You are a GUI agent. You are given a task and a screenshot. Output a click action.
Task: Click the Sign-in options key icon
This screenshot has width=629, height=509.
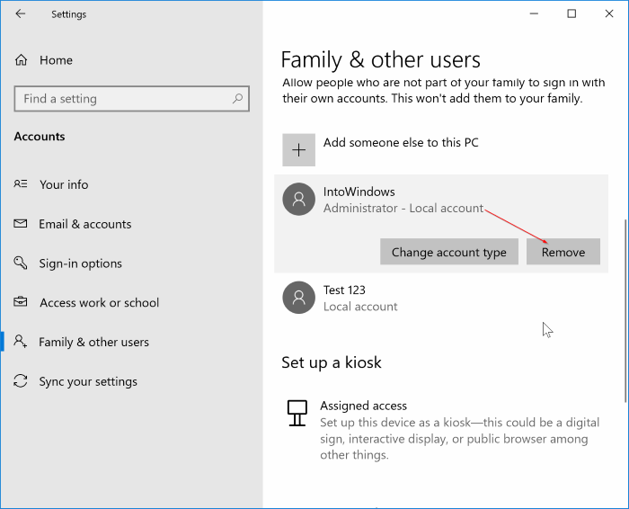click(21, 263)
